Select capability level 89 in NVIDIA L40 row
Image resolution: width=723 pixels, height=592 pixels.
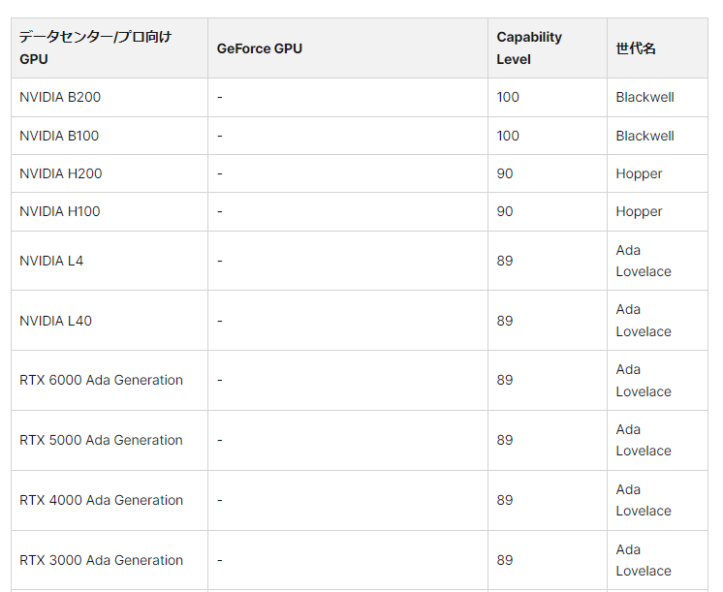[x=505, y=321]
